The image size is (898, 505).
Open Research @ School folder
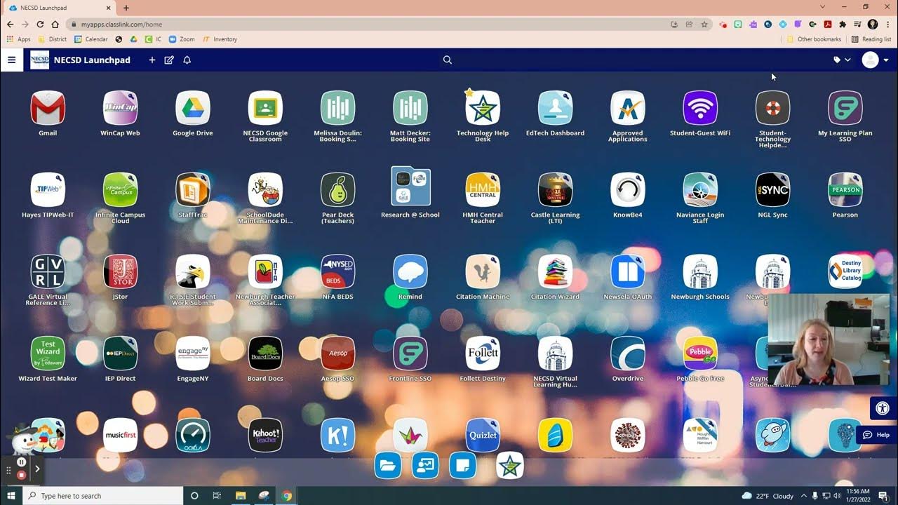410,187
